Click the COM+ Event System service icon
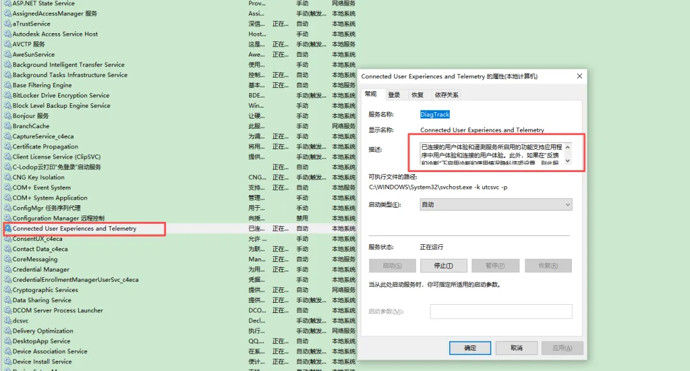 pos(8,187)
